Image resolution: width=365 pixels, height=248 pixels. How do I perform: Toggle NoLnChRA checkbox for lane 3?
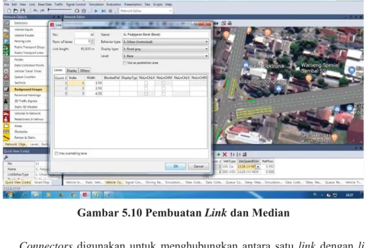tap(163, 94)
